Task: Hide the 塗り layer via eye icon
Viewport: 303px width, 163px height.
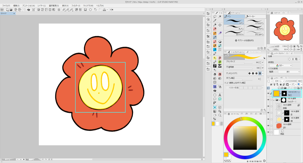Action: coord(268,126)
